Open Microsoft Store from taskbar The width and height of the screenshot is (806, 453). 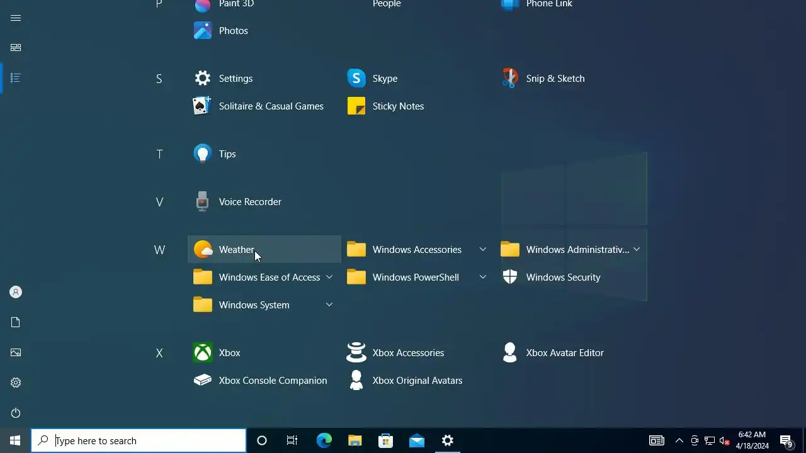385,440
